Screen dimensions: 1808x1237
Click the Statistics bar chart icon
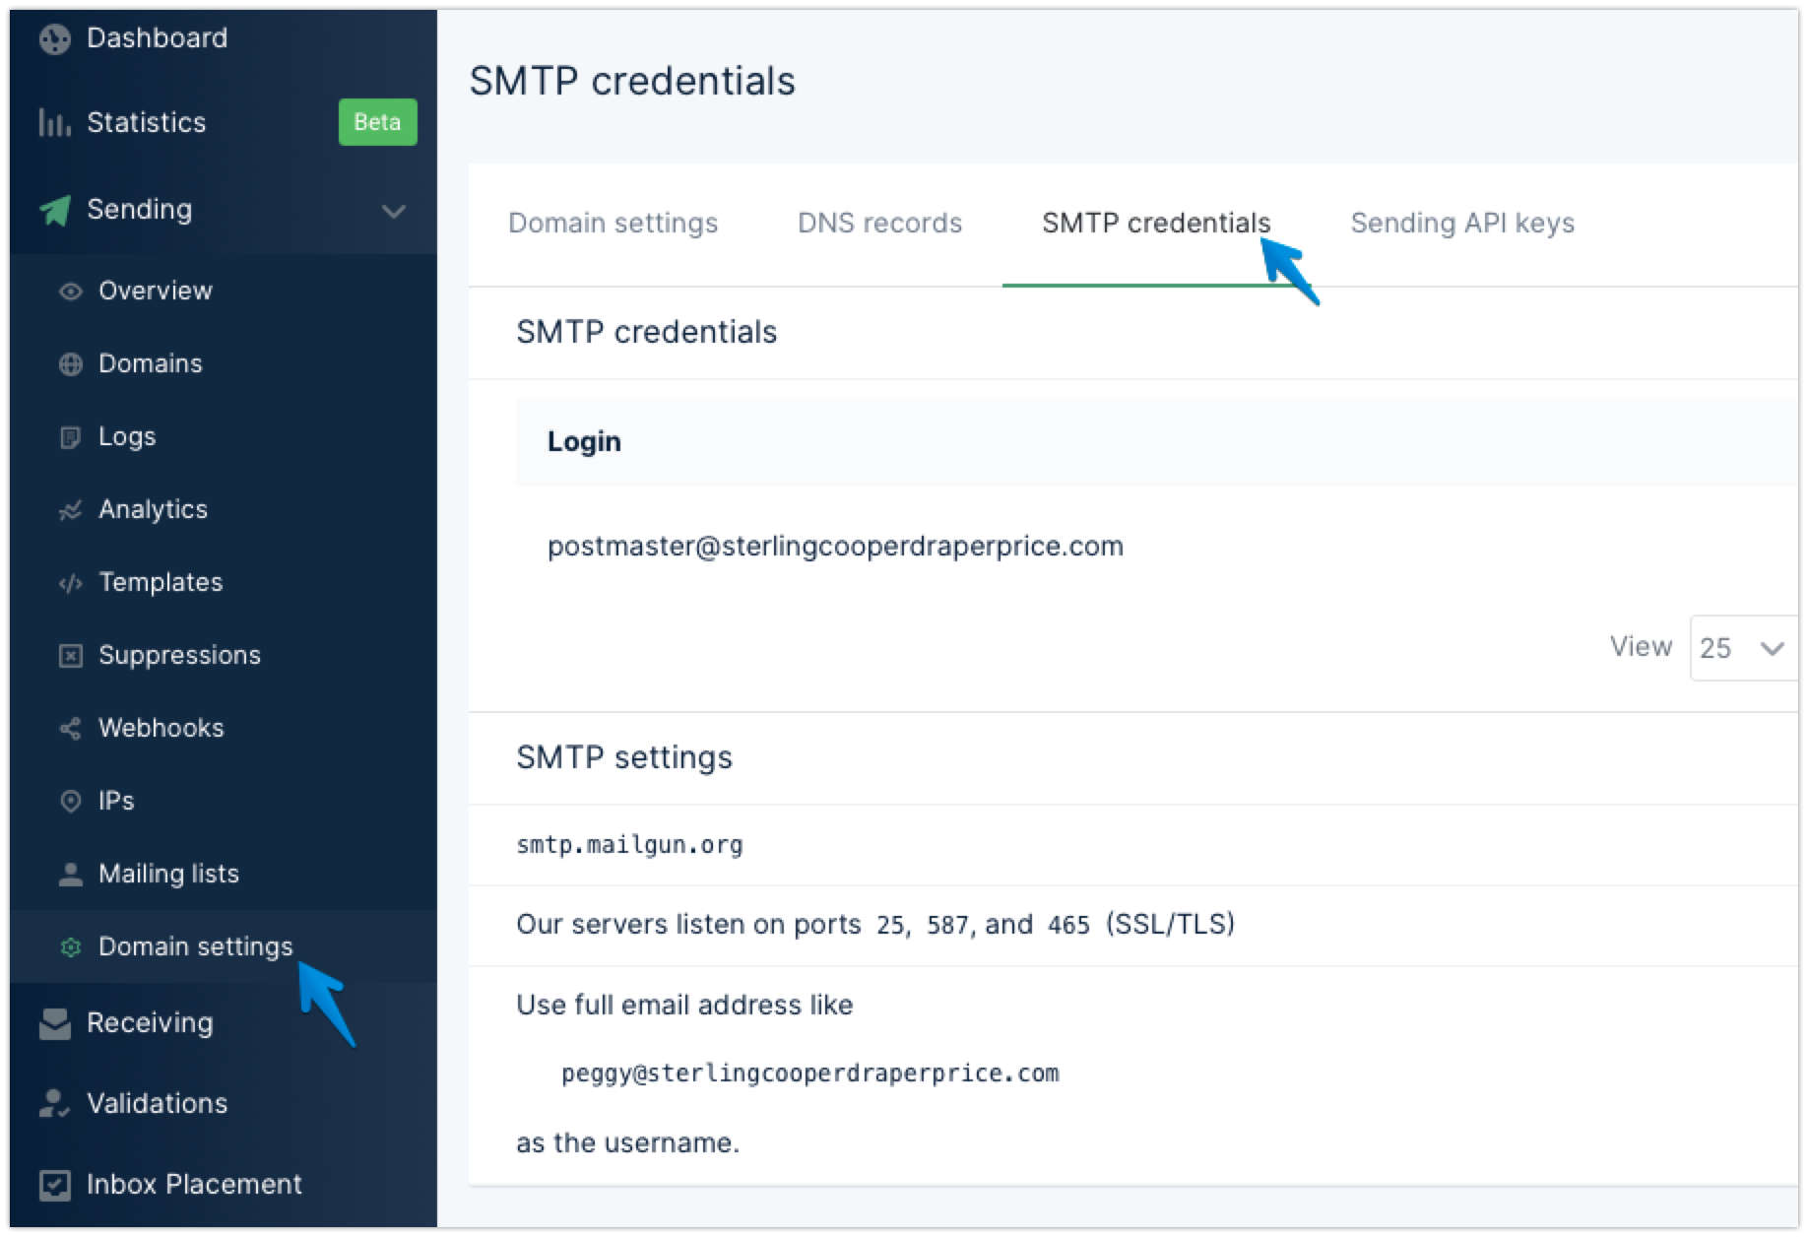click(55, 123)
